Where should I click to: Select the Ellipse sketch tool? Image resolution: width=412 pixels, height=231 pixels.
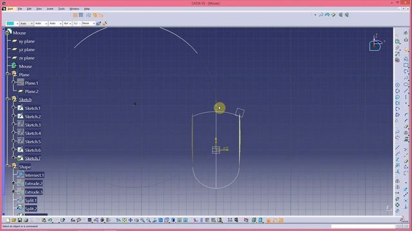pos(406,84)
